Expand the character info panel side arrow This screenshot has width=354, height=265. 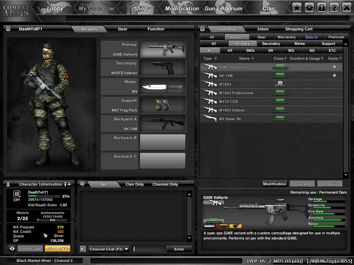pos(73,217)
